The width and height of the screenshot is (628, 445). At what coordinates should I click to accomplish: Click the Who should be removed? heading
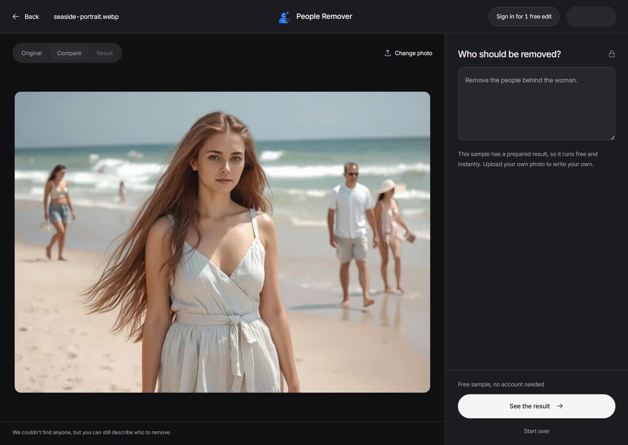tap(509, 54)
